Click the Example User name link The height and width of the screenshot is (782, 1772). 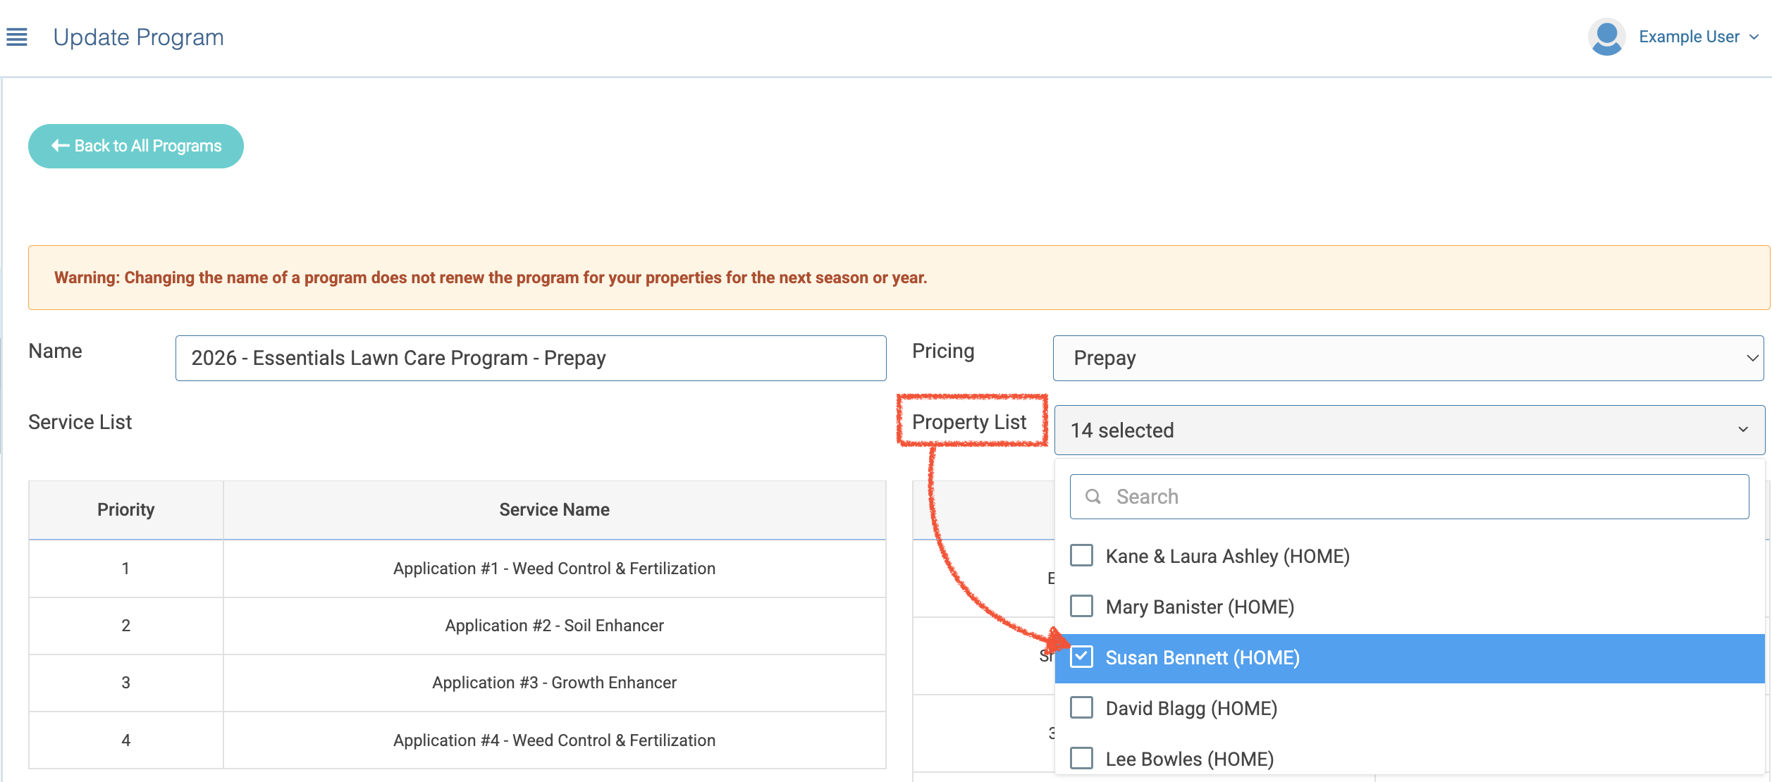coord(1689,37)
